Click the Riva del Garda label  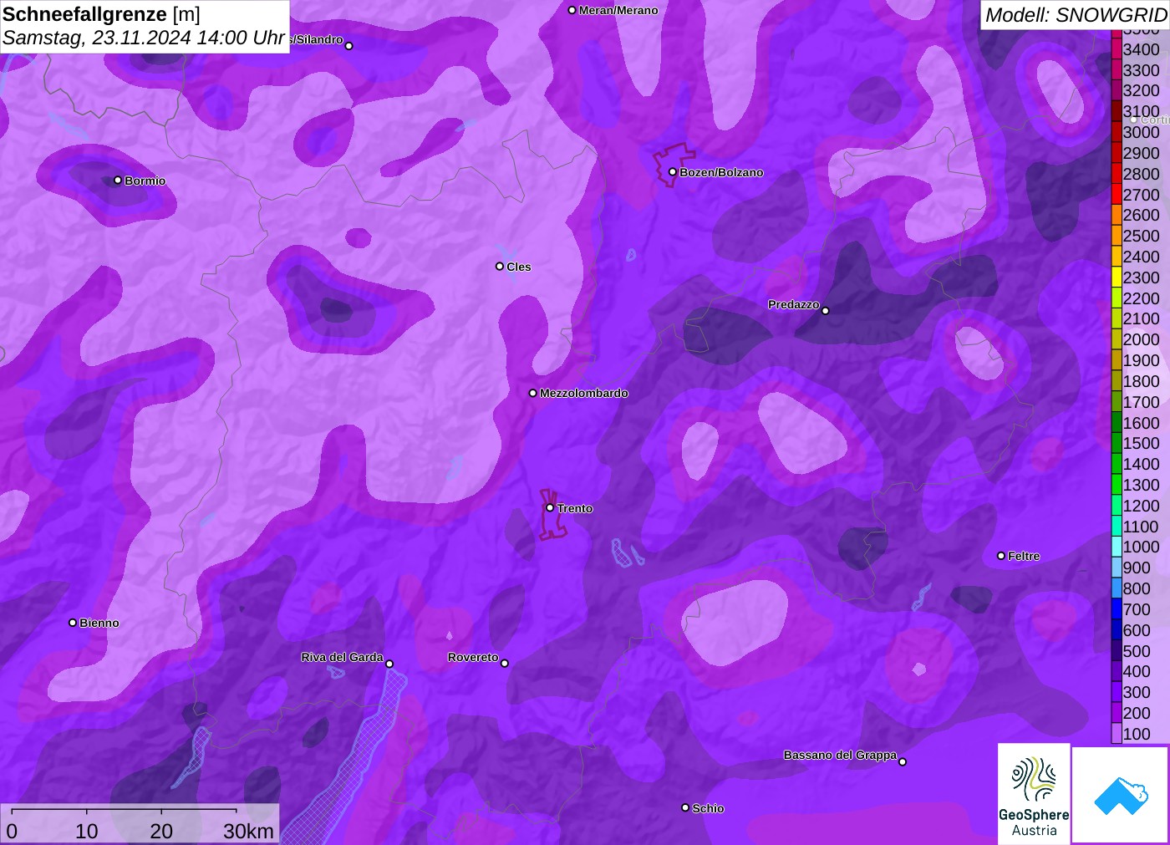342,657
